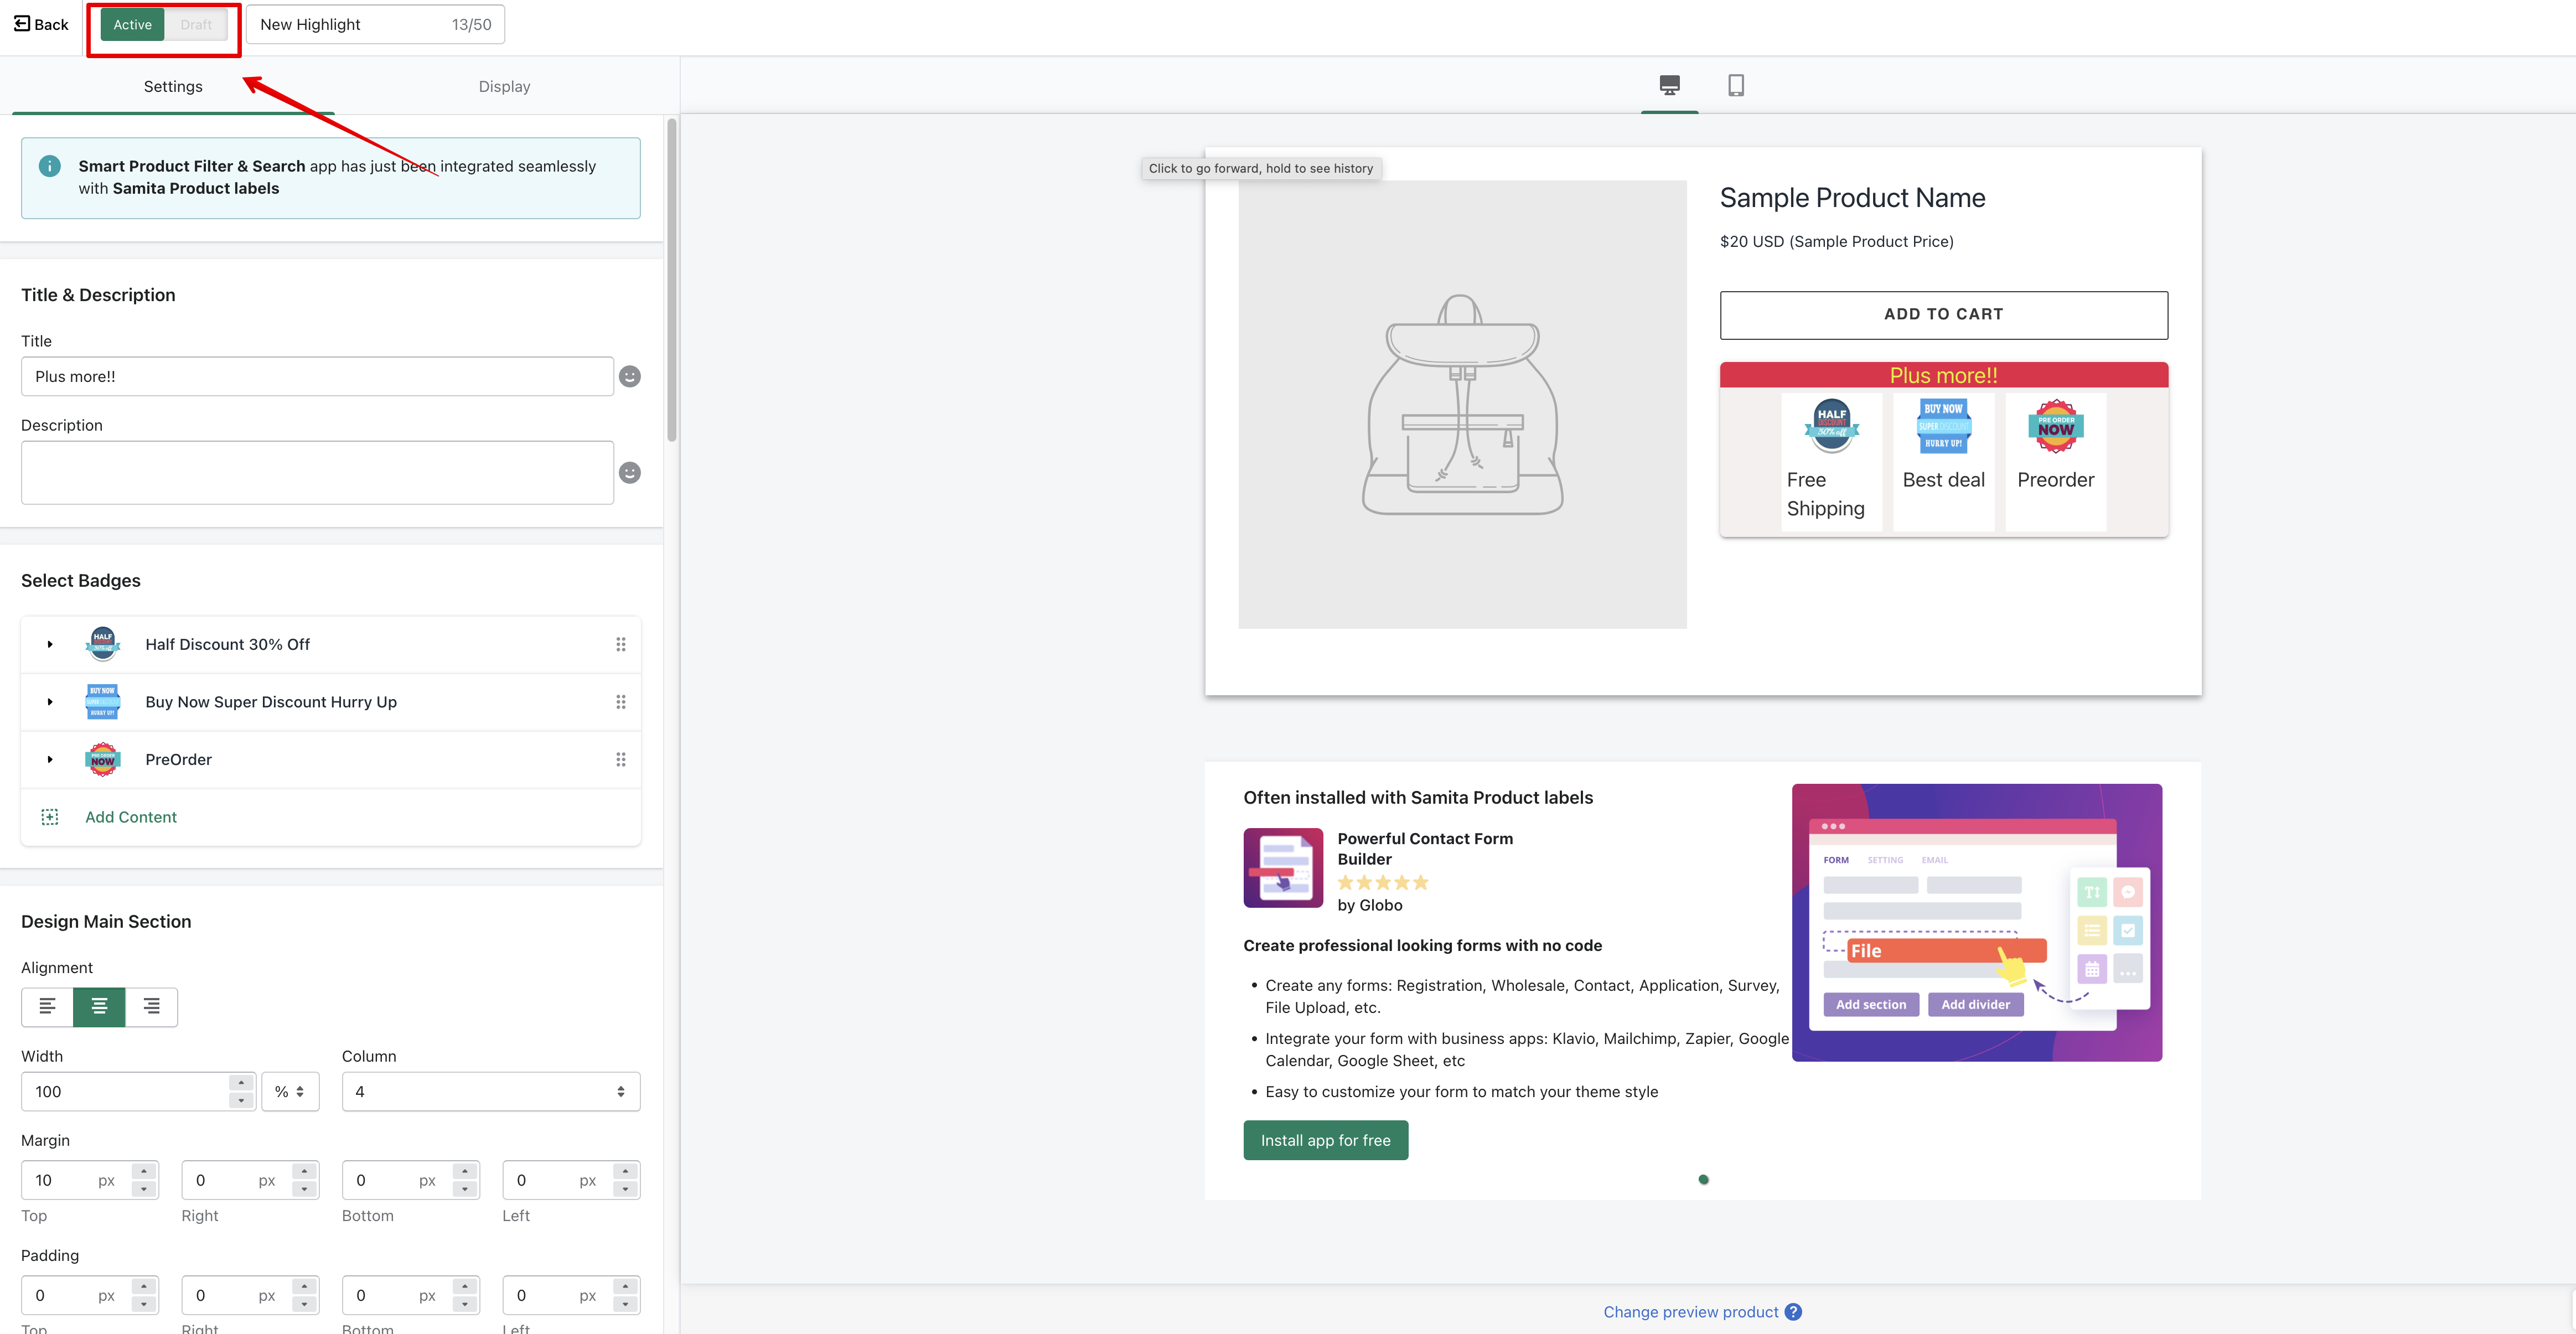Click Buy Now badge thumbnail in list
This screenshot has height=1334, width=2576.
(x=103, y=702)
